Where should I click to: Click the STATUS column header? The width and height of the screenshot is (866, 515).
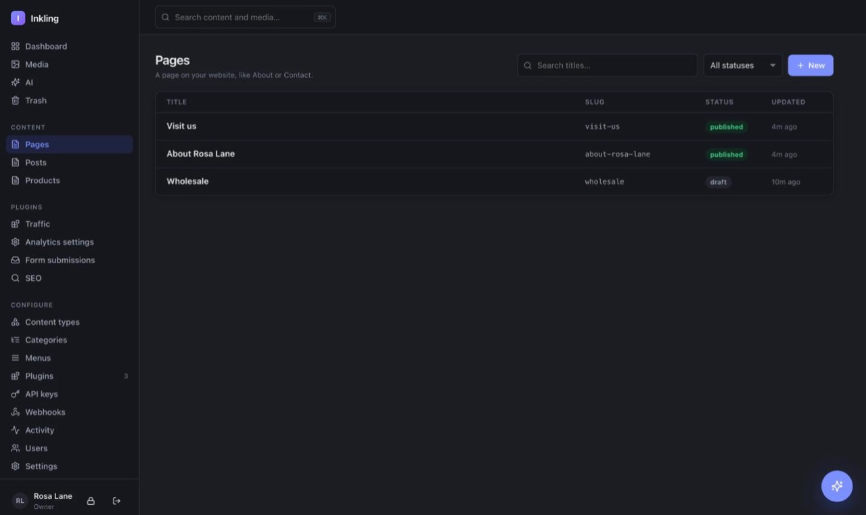click(719, 102)
